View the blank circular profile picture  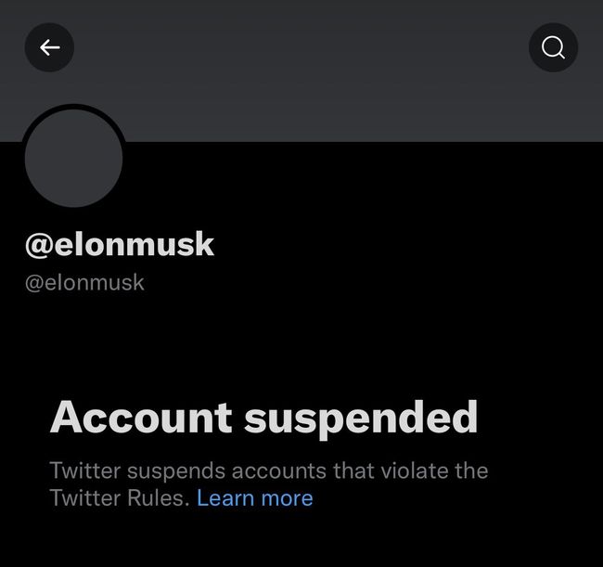coord(73,158)
